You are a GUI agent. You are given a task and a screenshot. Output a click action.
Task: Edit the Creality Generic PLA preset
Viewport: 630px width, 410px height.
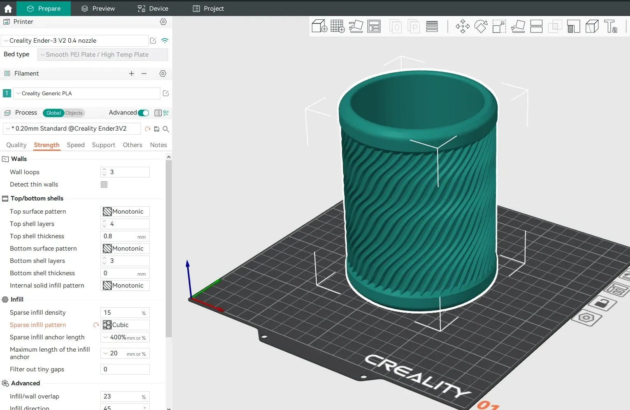(166, 93)
